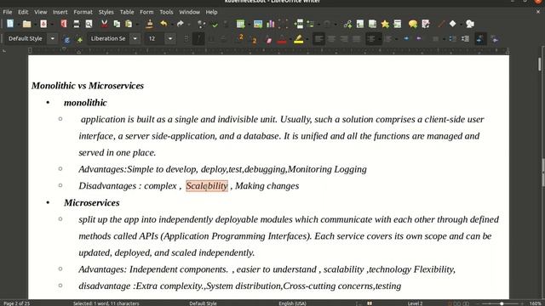Run the spelling check icon
The height and width of the screenshot is (306, 545).
(x=215, y=24)
